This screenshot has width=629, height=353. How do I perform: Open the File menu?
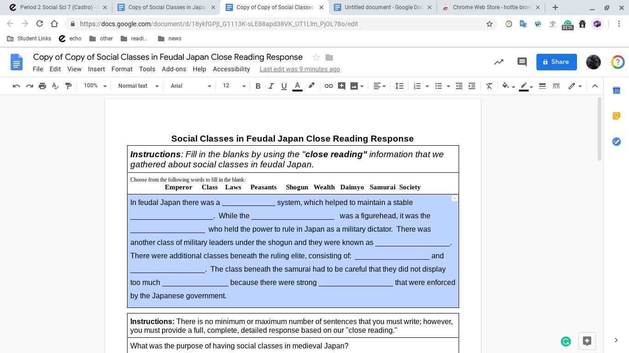click(38, 69)
